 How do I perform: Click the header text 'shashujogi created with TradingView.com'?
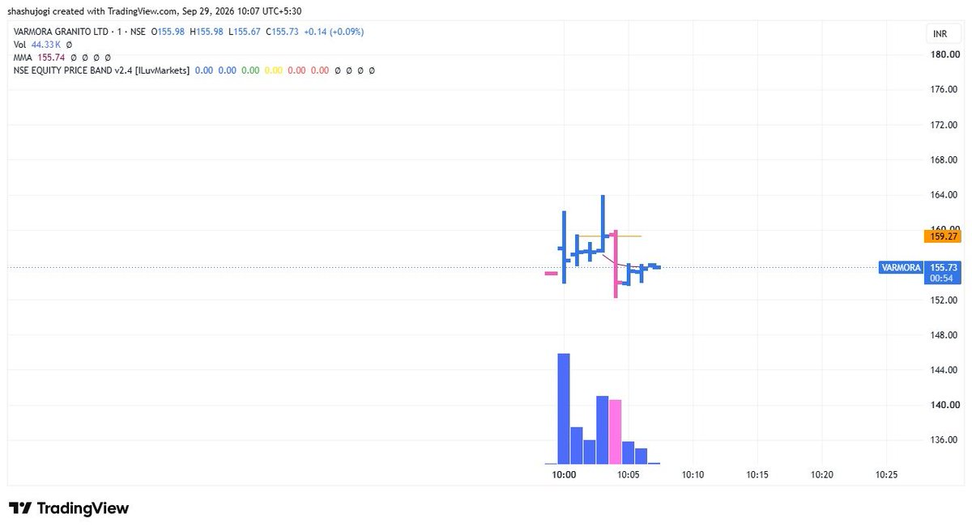click(92, 11)
